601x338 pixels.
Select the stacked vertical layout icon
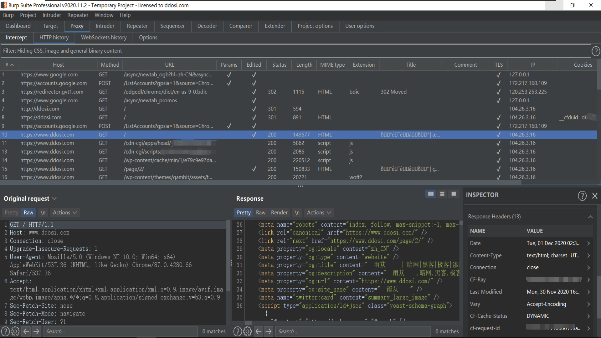point(442,194)
